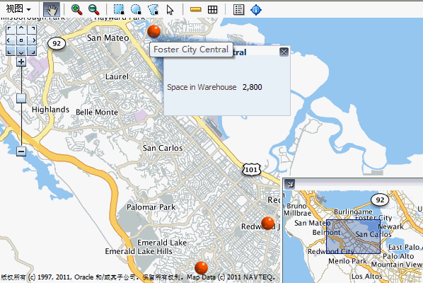Click plus button on zoom slider
Viewport: 423px width, 283px height.
21,62
